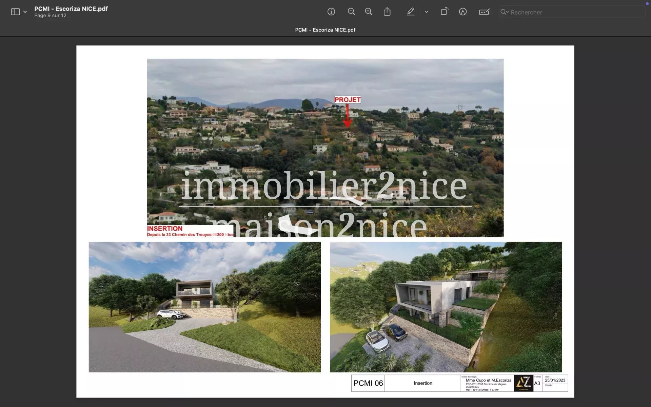Click the Page 9 sur 12 subtitle

tap(50, 16)
